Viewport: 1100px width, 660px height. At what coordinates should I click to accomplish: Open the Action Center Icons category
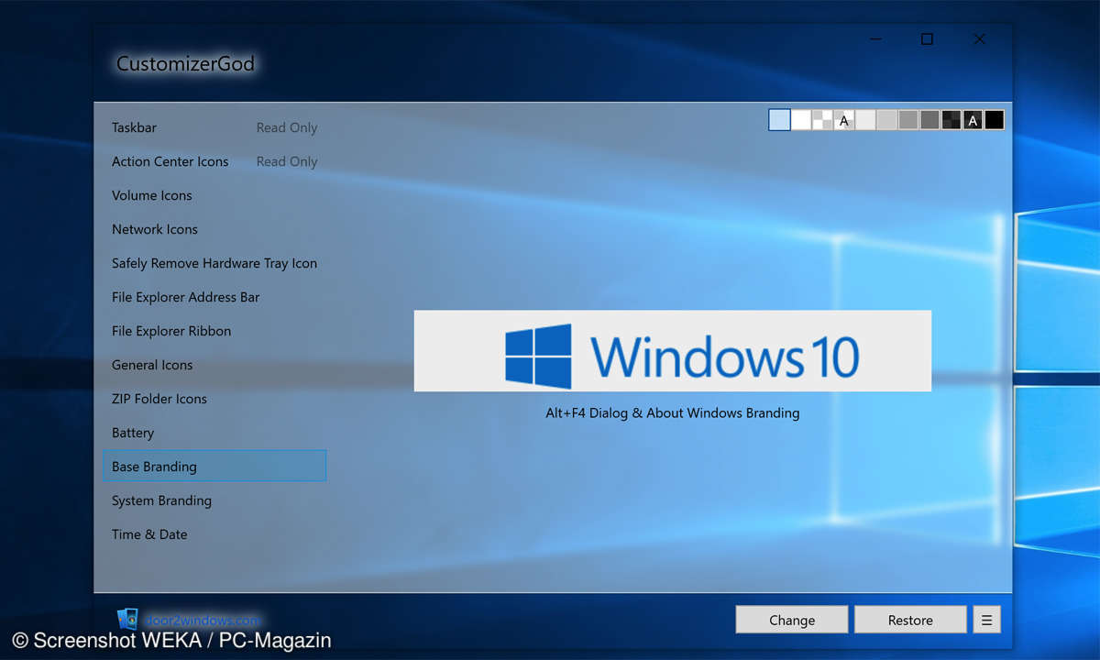214,161
